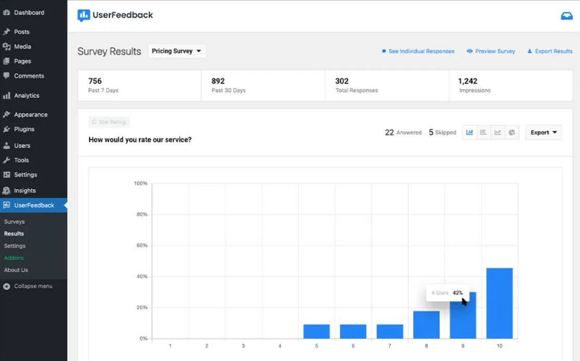Click the Preview Survey link
This screenshot has height=361, width=580.
coord(494,51)
